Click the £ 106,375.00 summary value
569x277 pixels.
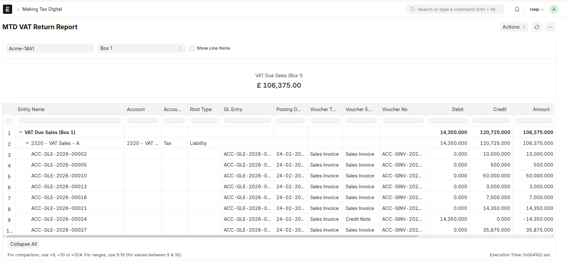click(x=279, y=85)
